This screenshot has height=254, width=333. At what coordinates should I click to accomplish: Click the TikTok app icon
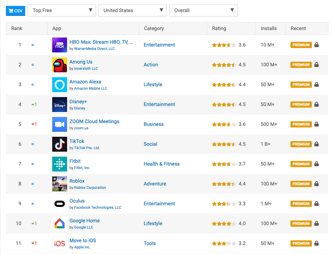click(60, 144)
